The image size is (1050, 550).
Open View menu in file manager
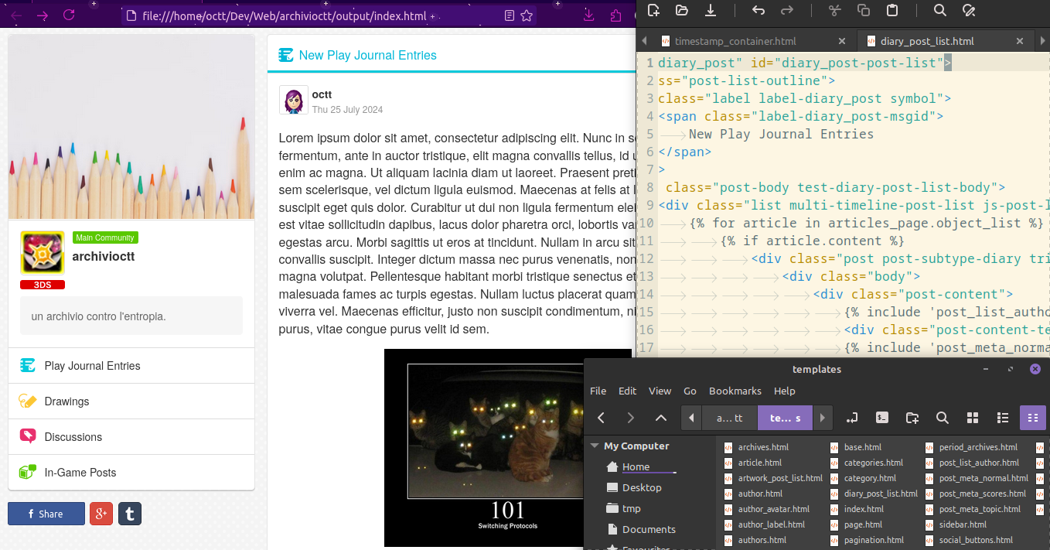(x=660, y=391)
